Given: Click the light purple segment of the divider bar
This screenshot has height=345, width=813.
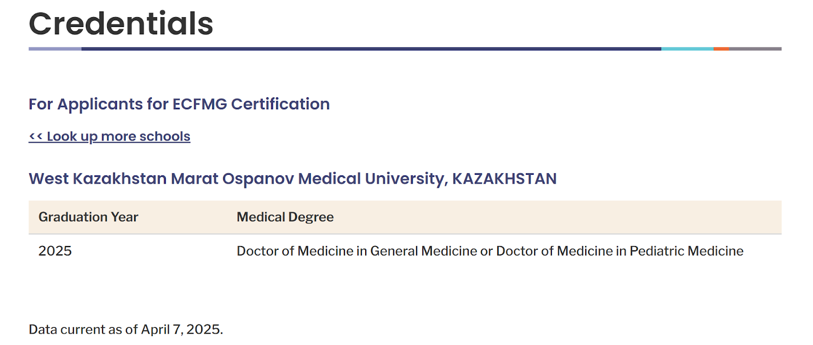Looking at the screenshot, I should pyautogui.click(x=55, y=49).
